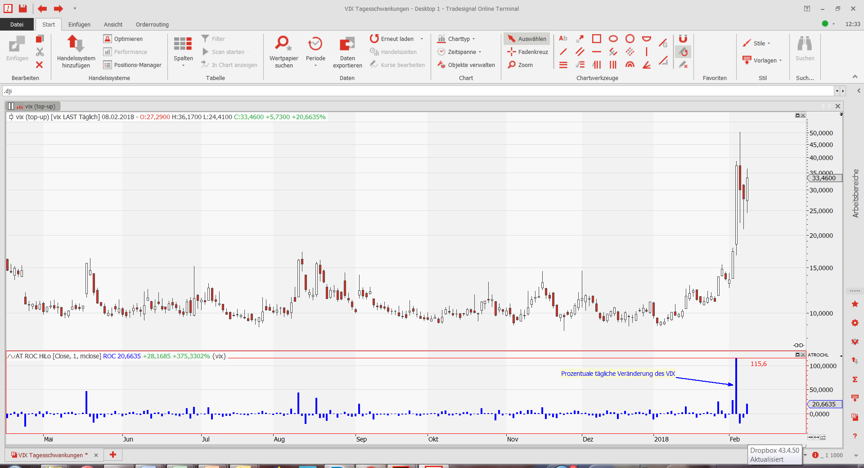Viewport: 864px width, 468px height.
Task: Expand the Charttyp dropdown
Action: [x=458, y=39]
